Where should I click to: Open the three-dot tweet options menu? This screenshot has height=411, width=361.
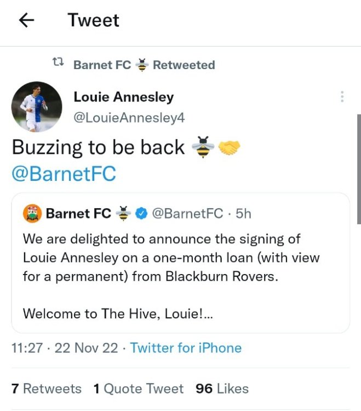point(342,97)
